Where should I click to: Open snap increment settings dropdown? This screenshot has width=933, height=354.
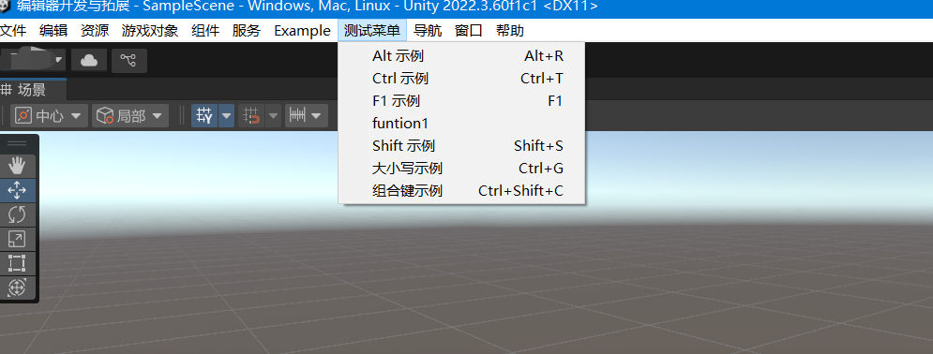click(x=306, y=116)
